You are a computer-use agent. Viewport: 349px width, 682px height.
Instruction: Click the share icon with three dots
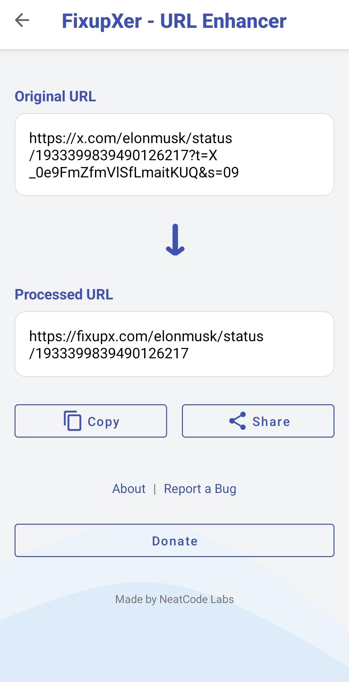238,421
